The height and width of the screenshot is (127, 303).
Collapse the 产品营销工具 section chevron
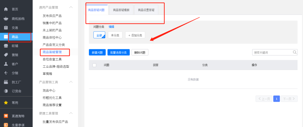pyautogui.click(x=71, y=82)
